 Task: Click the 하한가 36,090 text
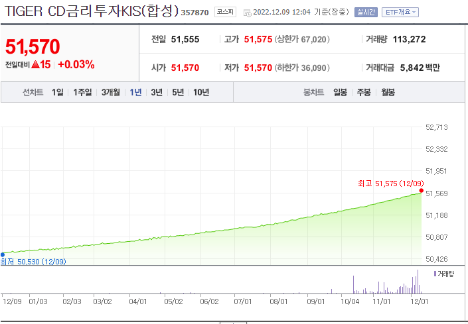pyautogui.click(x=302, y=68)
